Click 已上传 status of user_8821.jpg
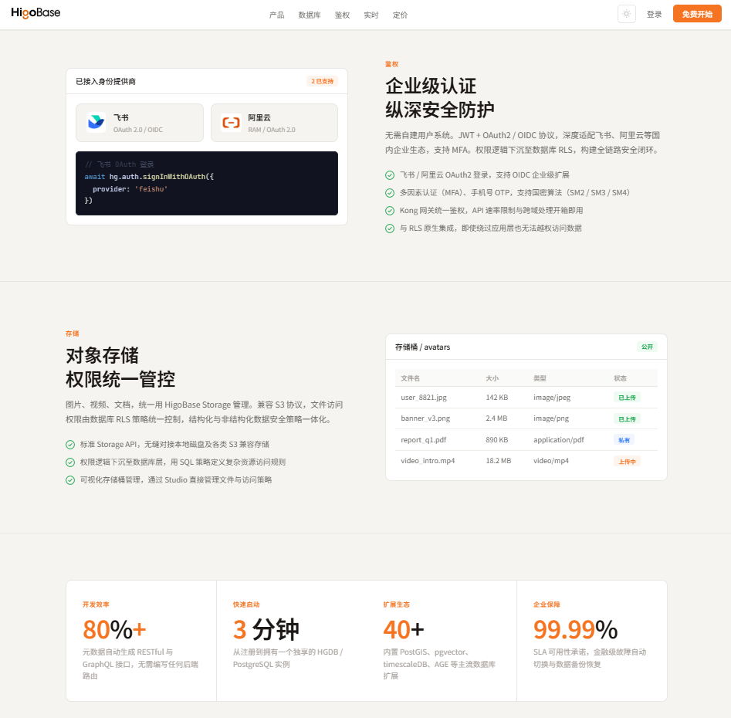The width and height of the screenshot is (731, 718). click(x=627, y=398)
